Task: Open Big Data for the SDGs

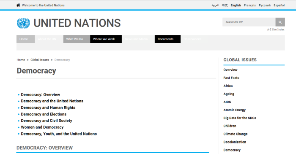Action: [240, 118]
